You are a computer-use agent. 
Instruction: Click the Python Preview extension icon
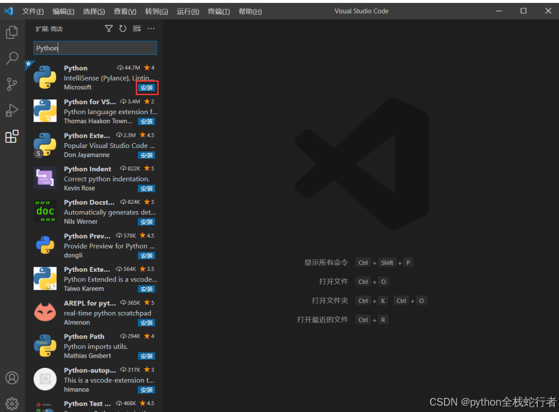(x=45, y=245)
